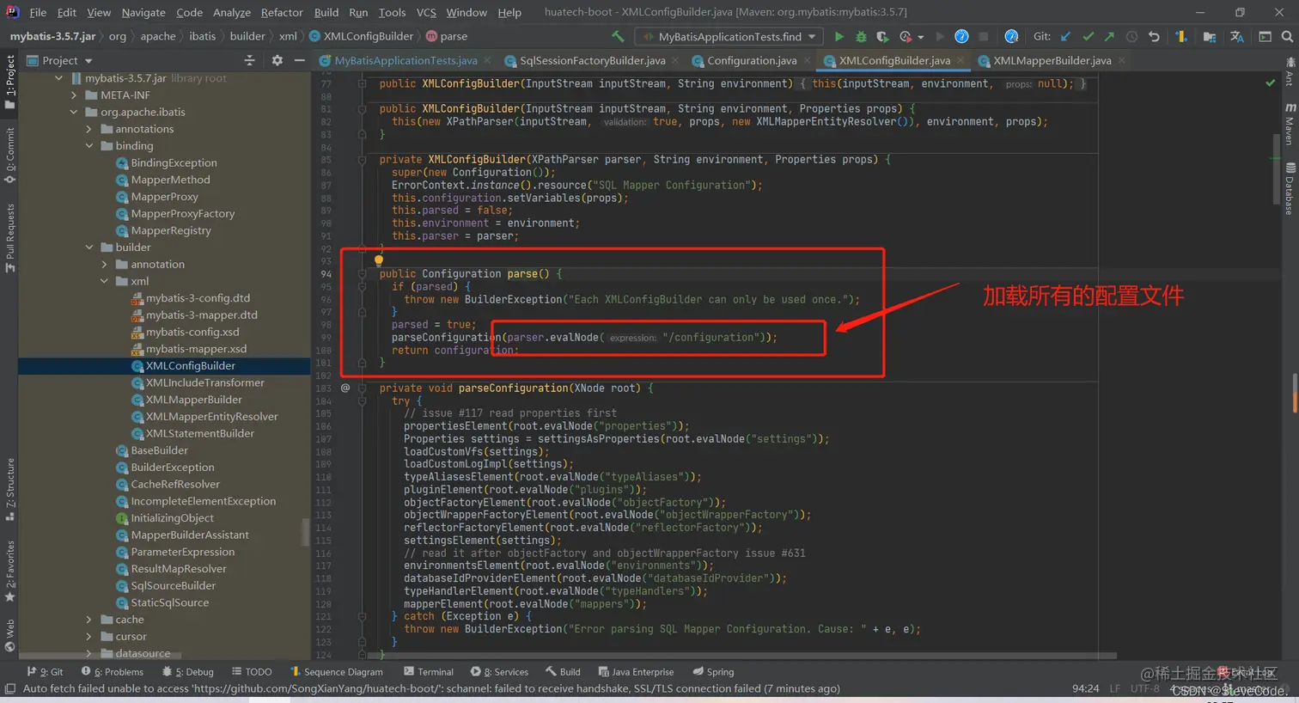Open the Spring tool window
This screenshot has height=703, width=1299.
point(712,672)
